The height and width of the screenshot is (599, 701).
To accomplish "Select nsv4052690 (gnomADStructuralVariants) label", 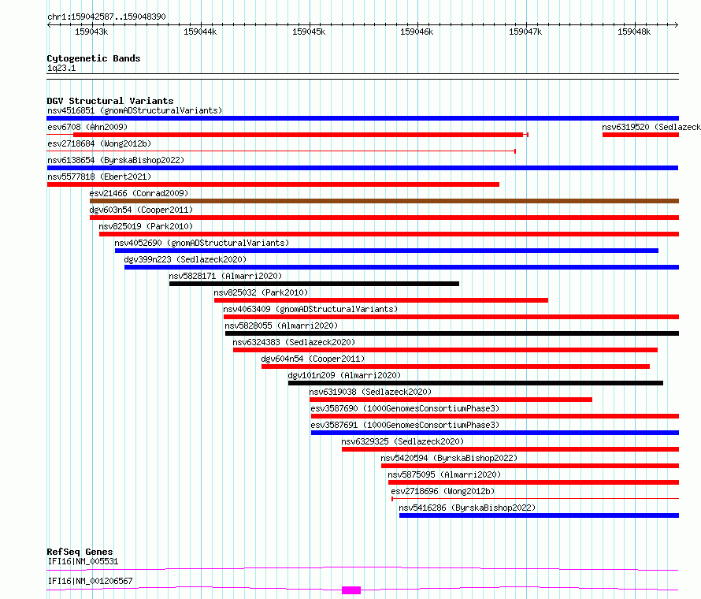I will pyautogui.click(x=202, y=243).
